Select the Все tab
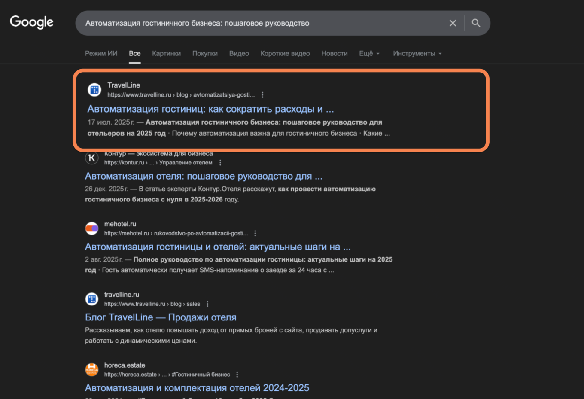Viewport: 584px width, 399px height. point(135,53)
